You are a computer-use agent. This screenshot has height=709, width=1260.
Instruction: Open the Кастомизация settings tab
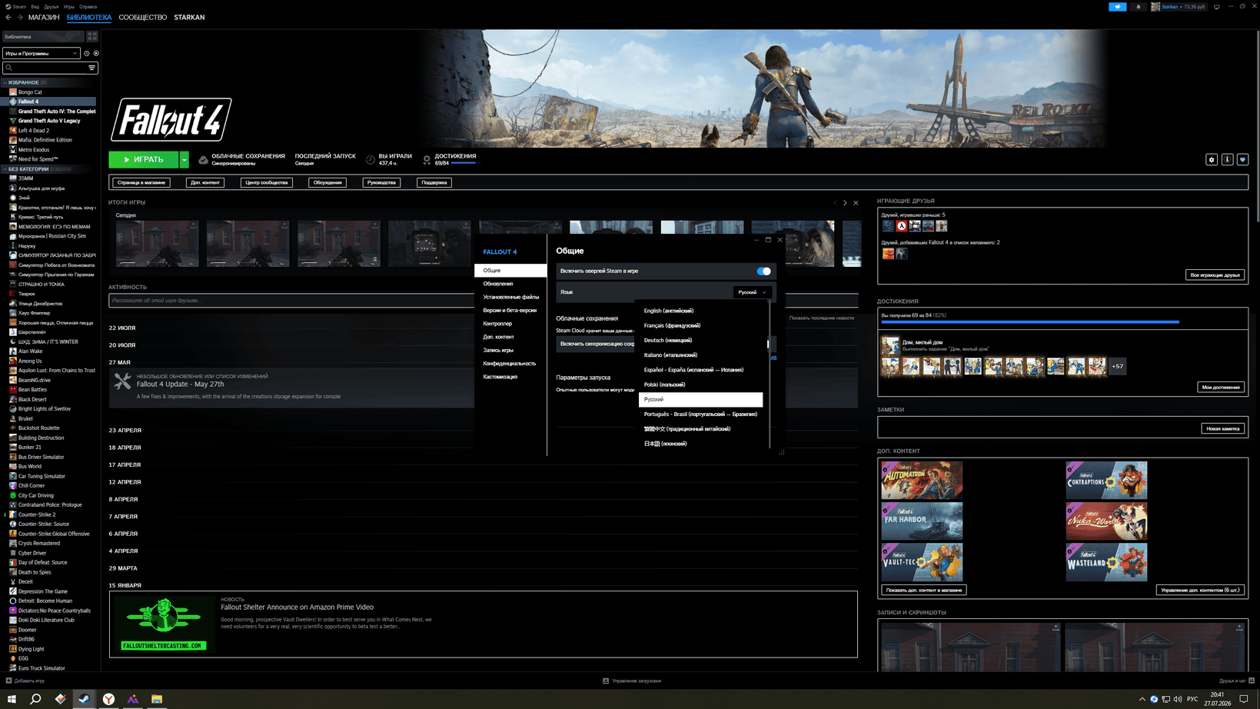(510, 377)
